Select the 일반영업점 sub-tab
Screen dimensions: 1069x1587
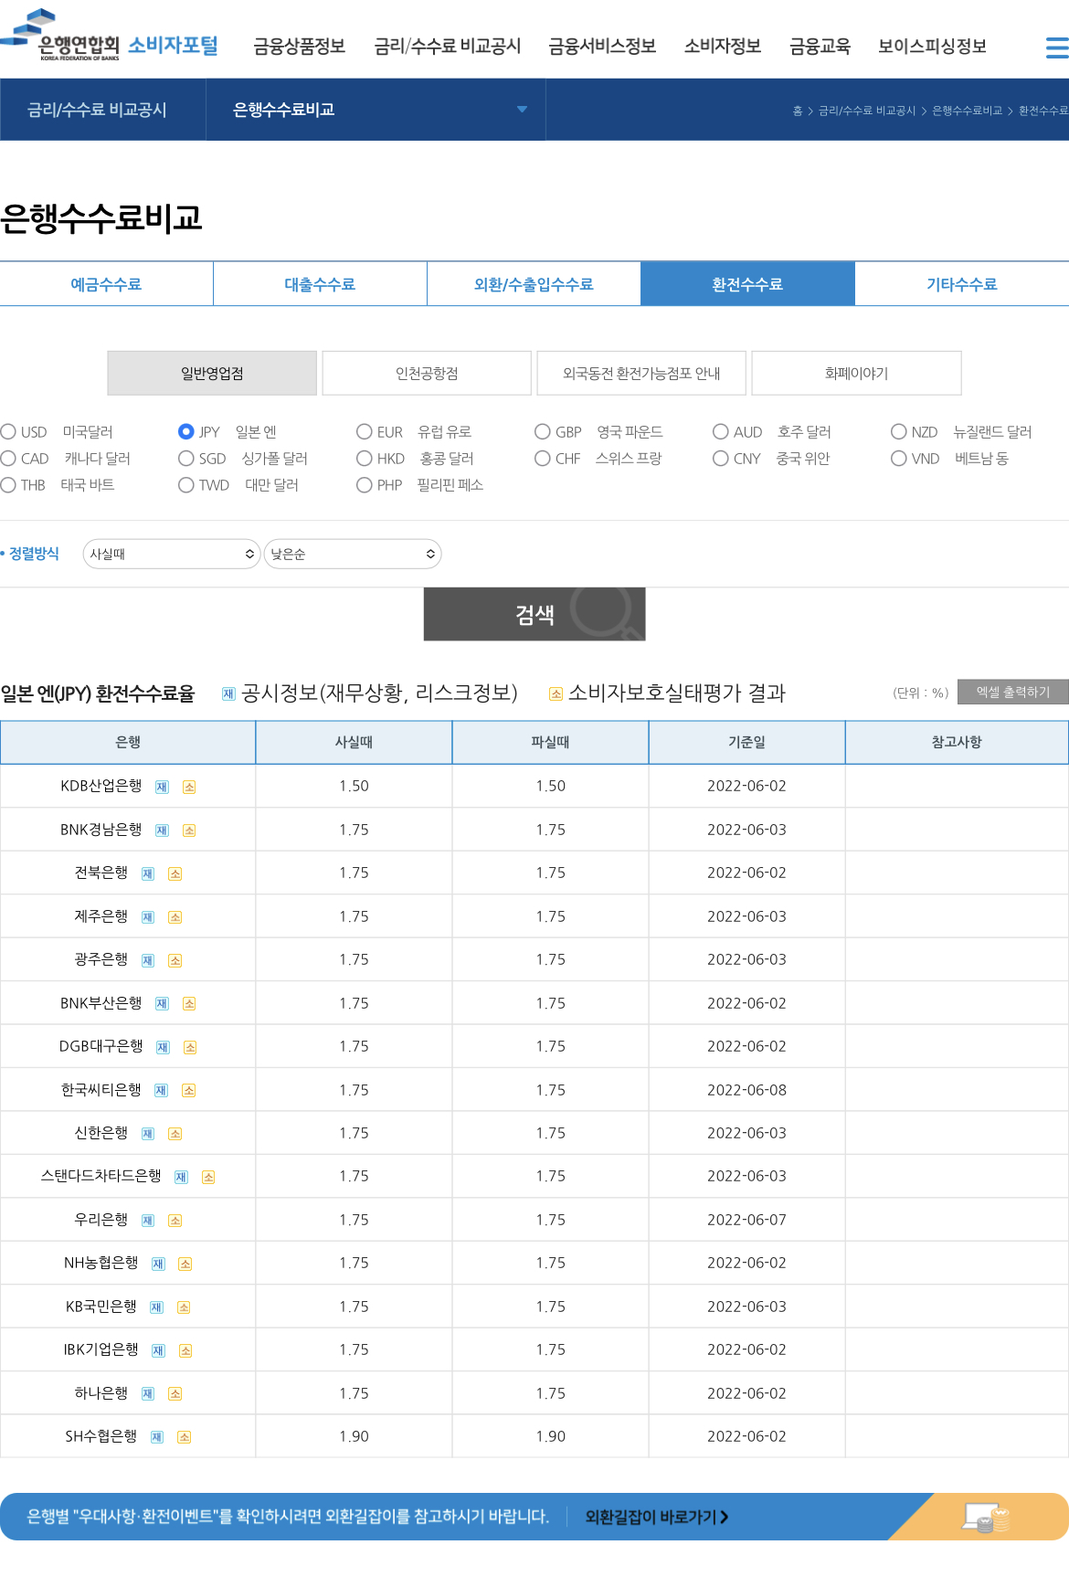click(x=212, y=374)
